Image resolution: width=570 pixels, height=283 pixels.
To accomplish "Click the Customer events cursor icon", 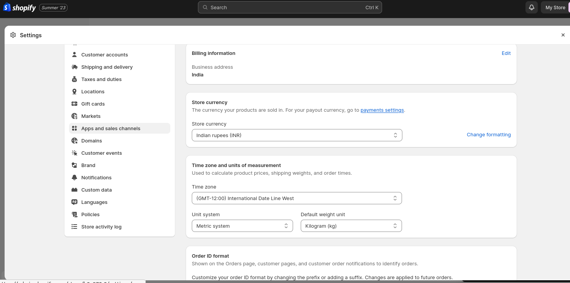I will click(74, 153).
